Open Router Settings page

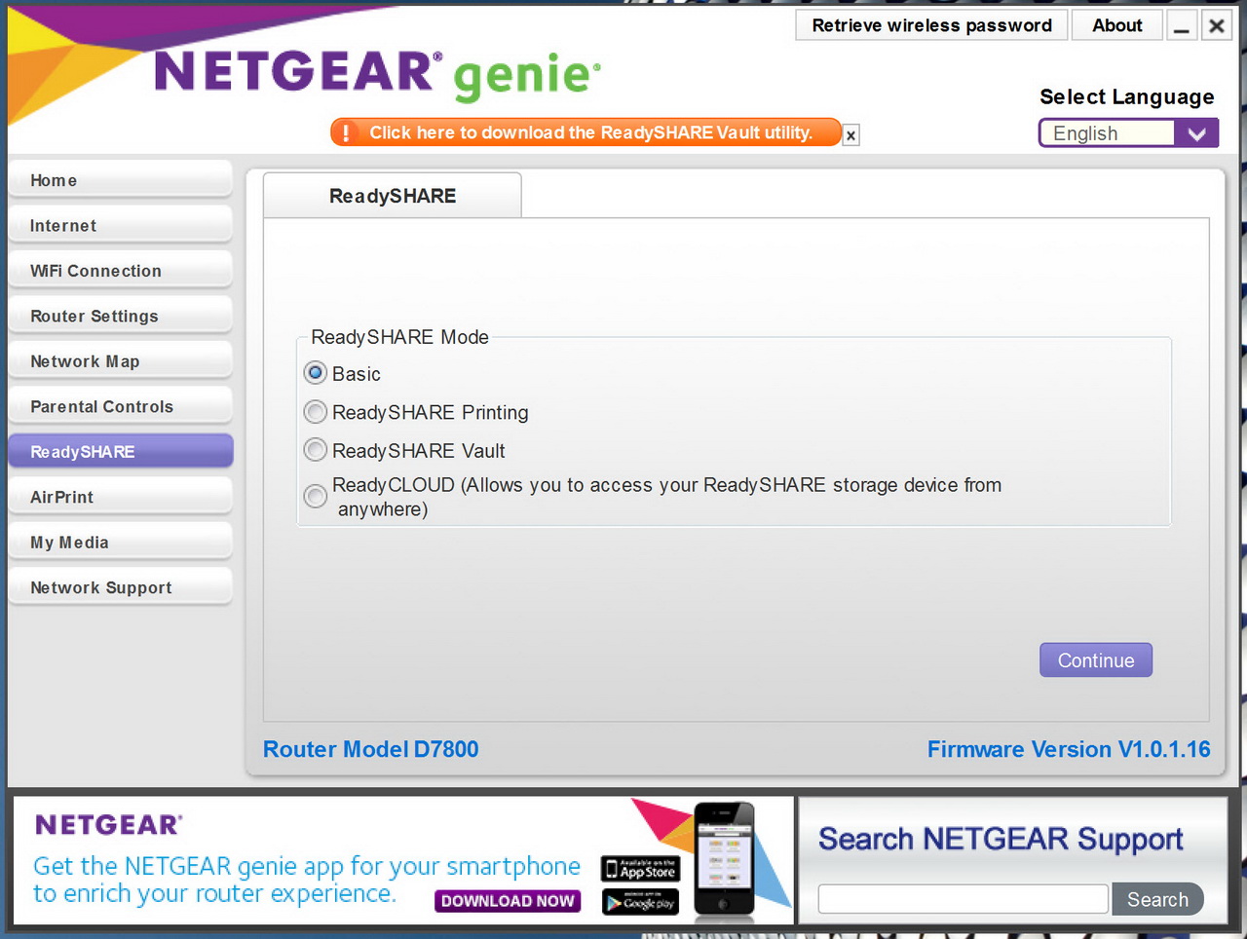(x=121, y=317)
